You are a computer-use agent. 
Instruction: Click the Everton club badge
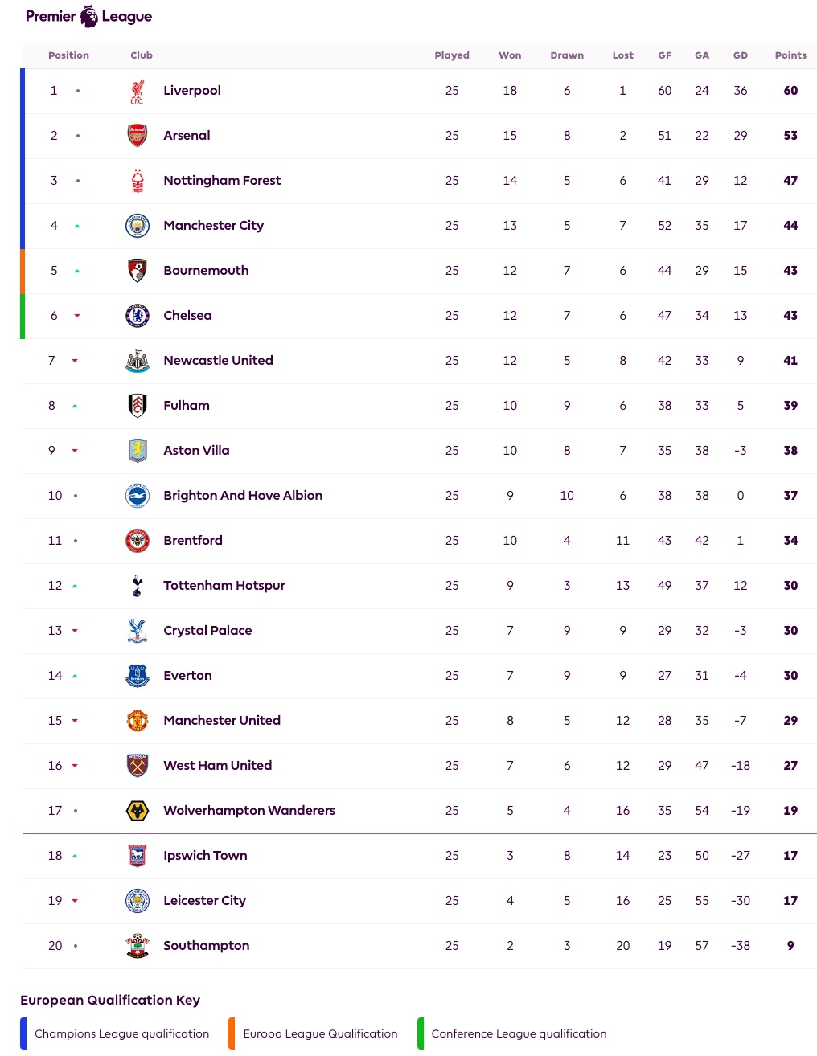tap(138, 676)
